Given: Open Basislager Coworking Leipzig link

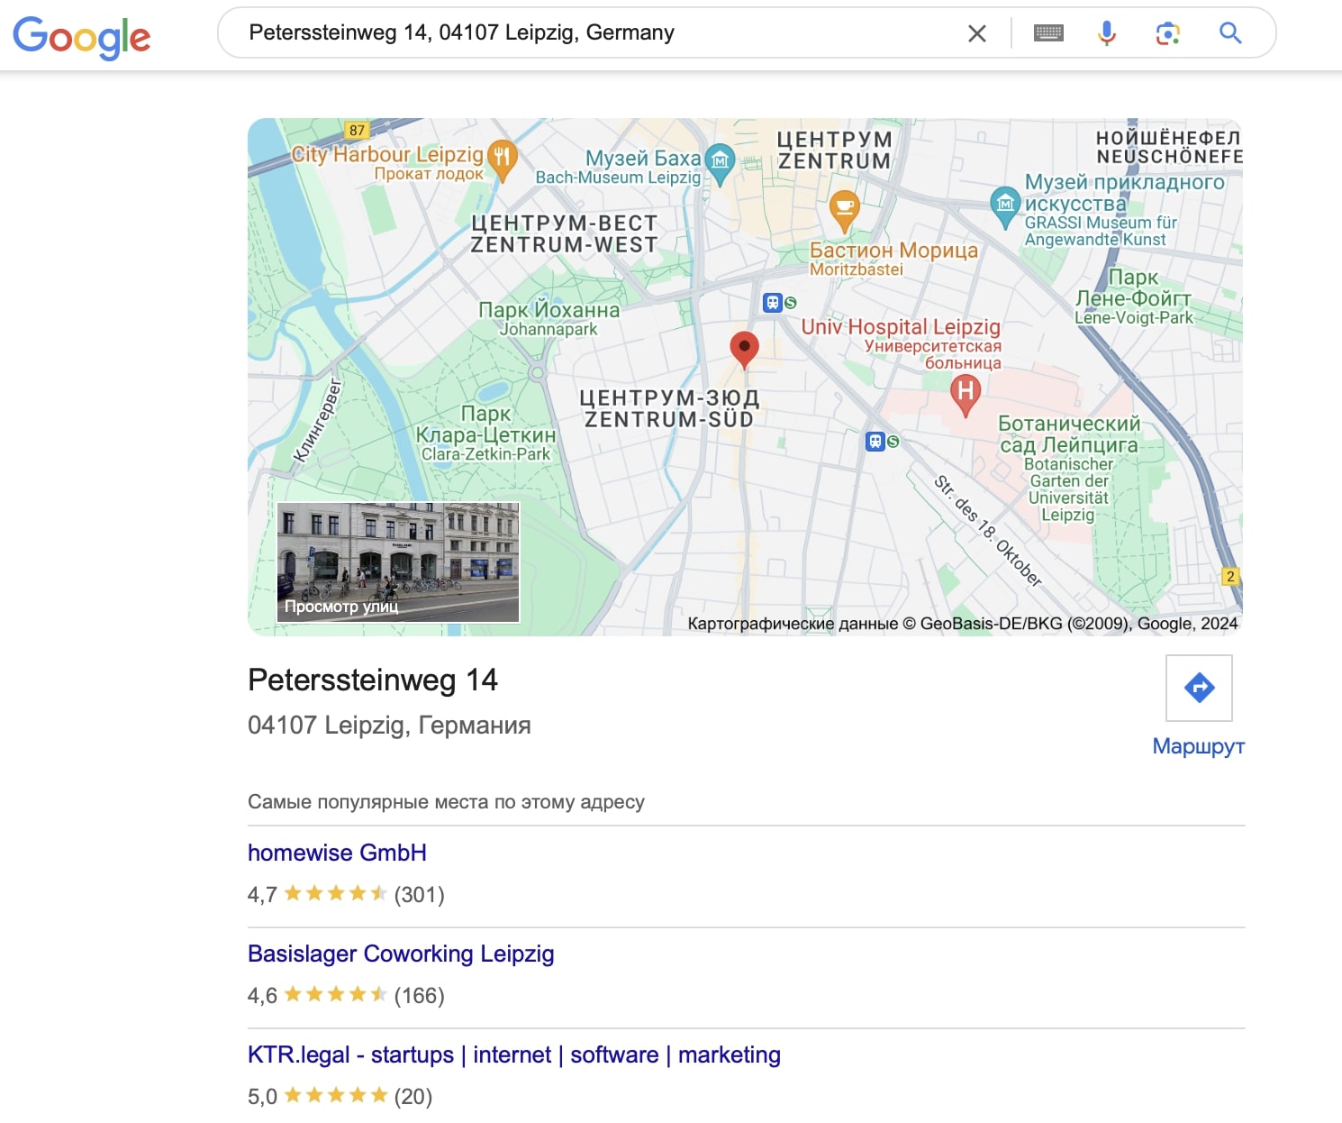Looking at the screenshot, I should click(x=401, y=954).
